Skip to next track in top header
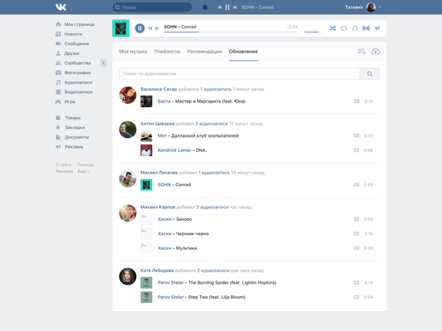 coord(235,7)
